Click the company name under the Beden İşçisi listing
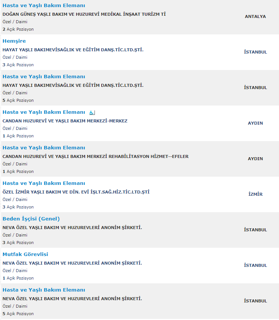 (x=72, y=228)
